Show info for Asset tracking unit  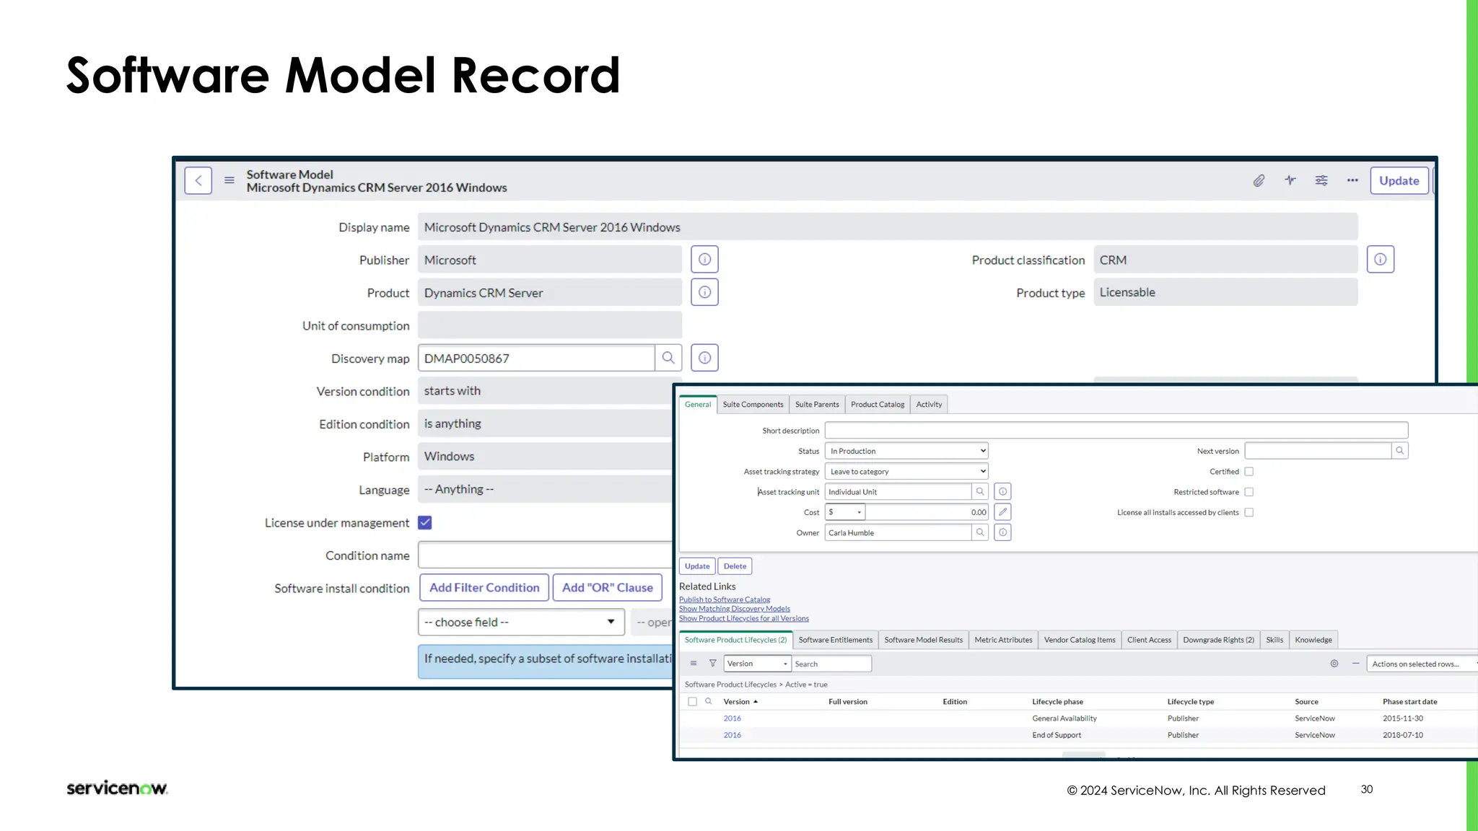1002,492
